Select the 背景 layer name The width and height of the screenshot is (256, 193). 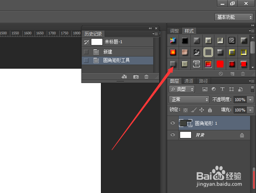200,135
